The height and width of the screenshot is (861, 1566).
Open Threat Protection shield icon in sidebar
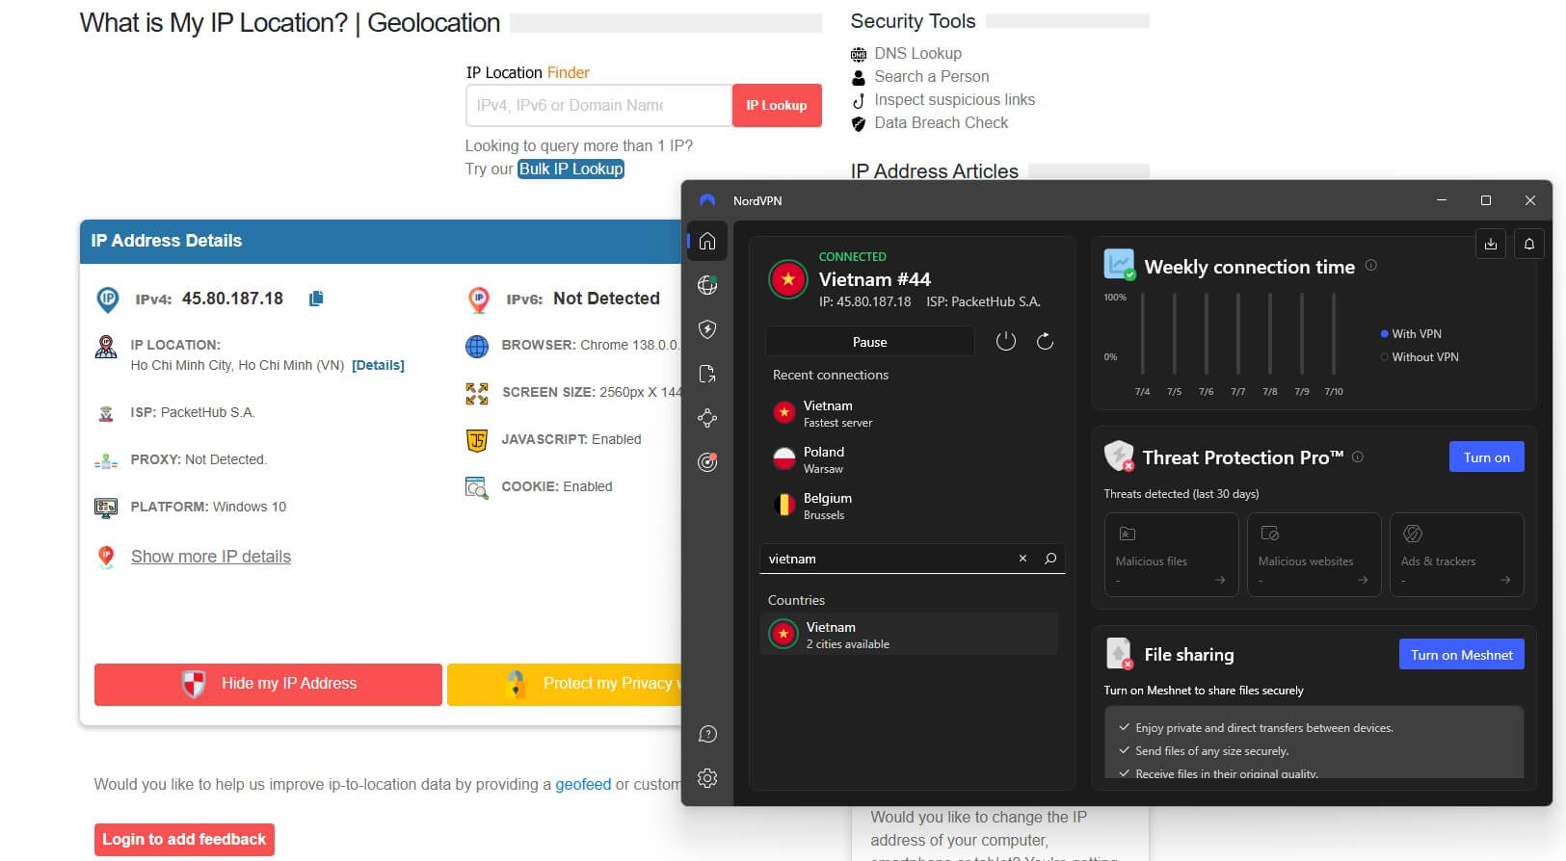pyautogui.click(x=707, y=329)
